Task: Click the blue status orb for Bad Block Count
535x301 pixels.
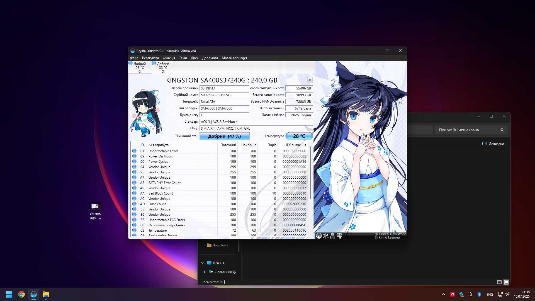Action: pos(134,193)
